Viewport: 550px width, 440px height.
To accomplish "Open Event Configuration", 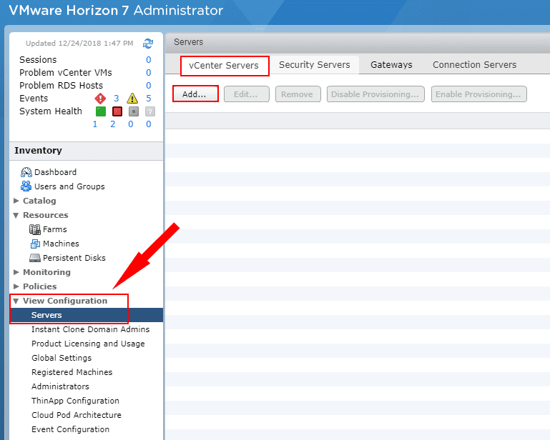I will pos(71,429).
